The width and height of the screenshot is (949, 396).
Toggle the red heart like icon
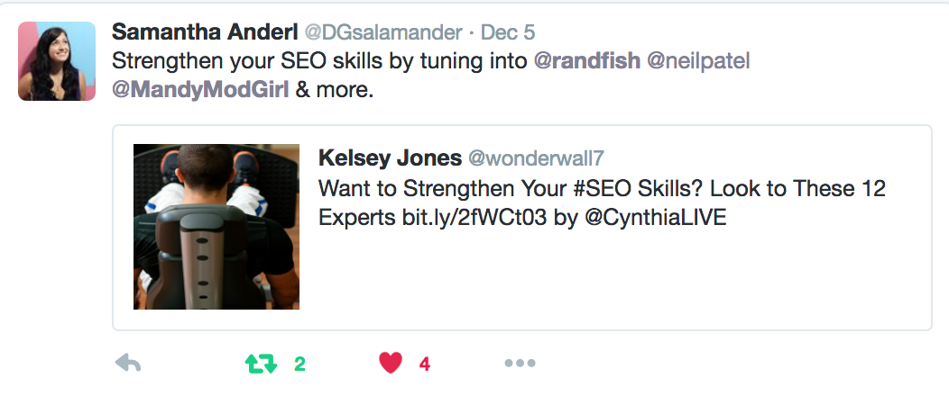(x=390, y=364)
